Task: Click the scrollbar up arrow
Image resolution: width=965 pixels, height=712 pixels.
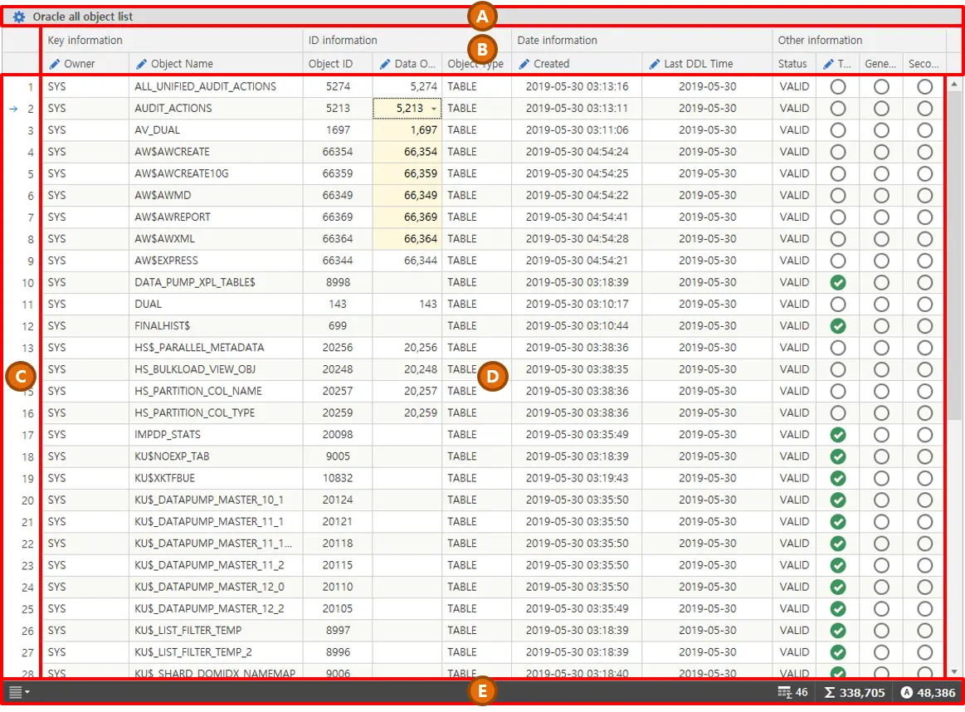Action: [954, 83]
